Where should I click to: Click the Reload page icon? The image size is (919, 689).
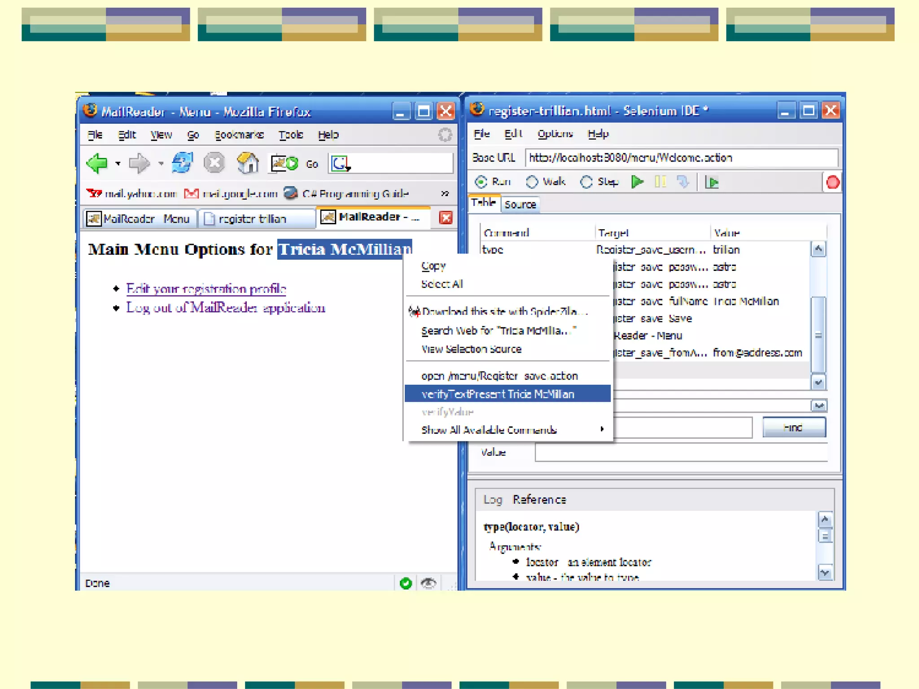[182, 163]
